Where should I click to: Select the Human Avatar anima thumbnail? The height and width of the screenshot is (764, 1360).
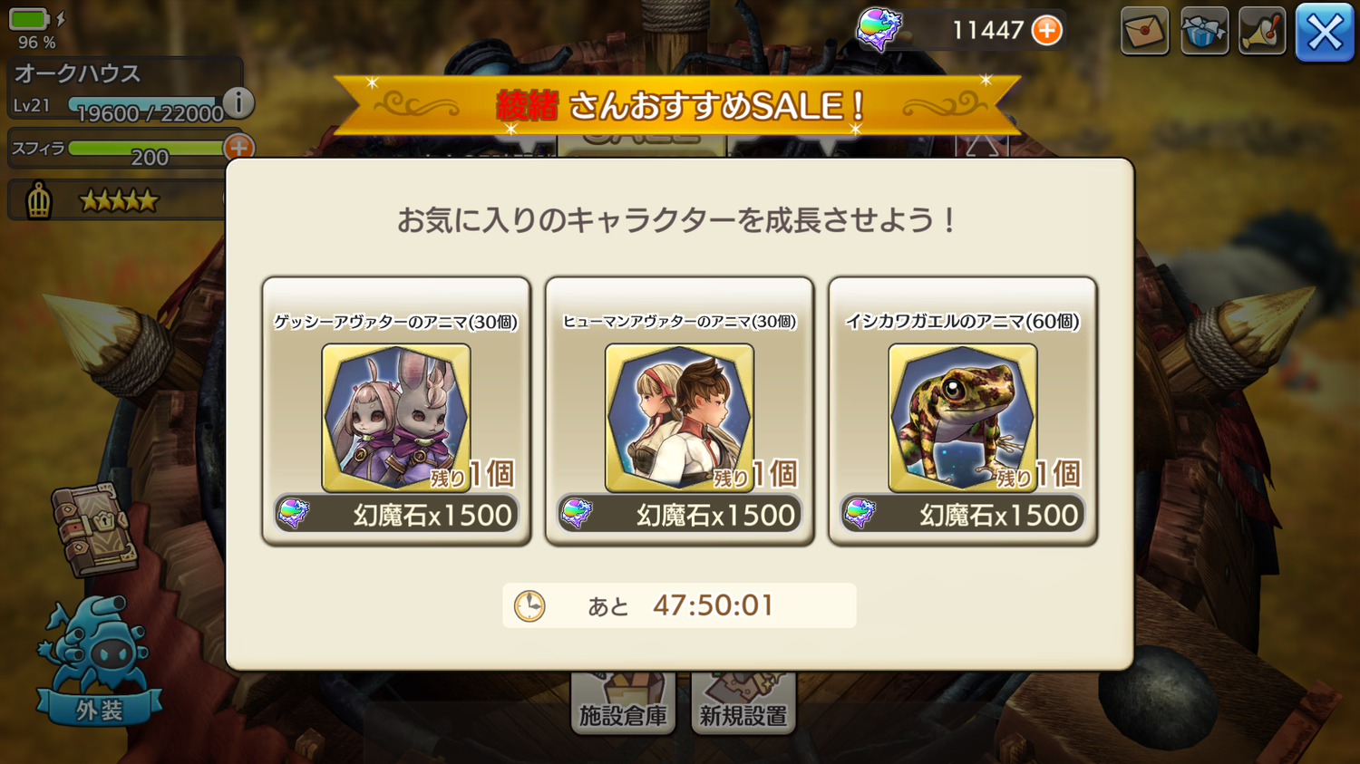[x=679, y=417]
